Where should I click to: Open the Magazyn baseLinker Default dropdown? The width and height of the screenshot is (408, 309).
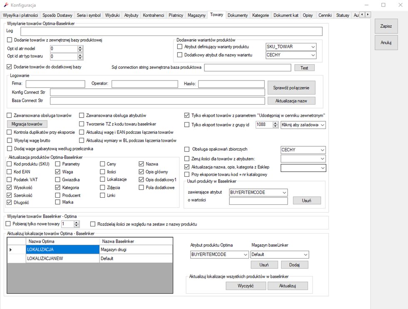[306, 254]
